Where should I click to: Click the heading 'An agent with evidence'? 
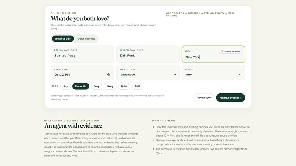click(x=73, y=126)
